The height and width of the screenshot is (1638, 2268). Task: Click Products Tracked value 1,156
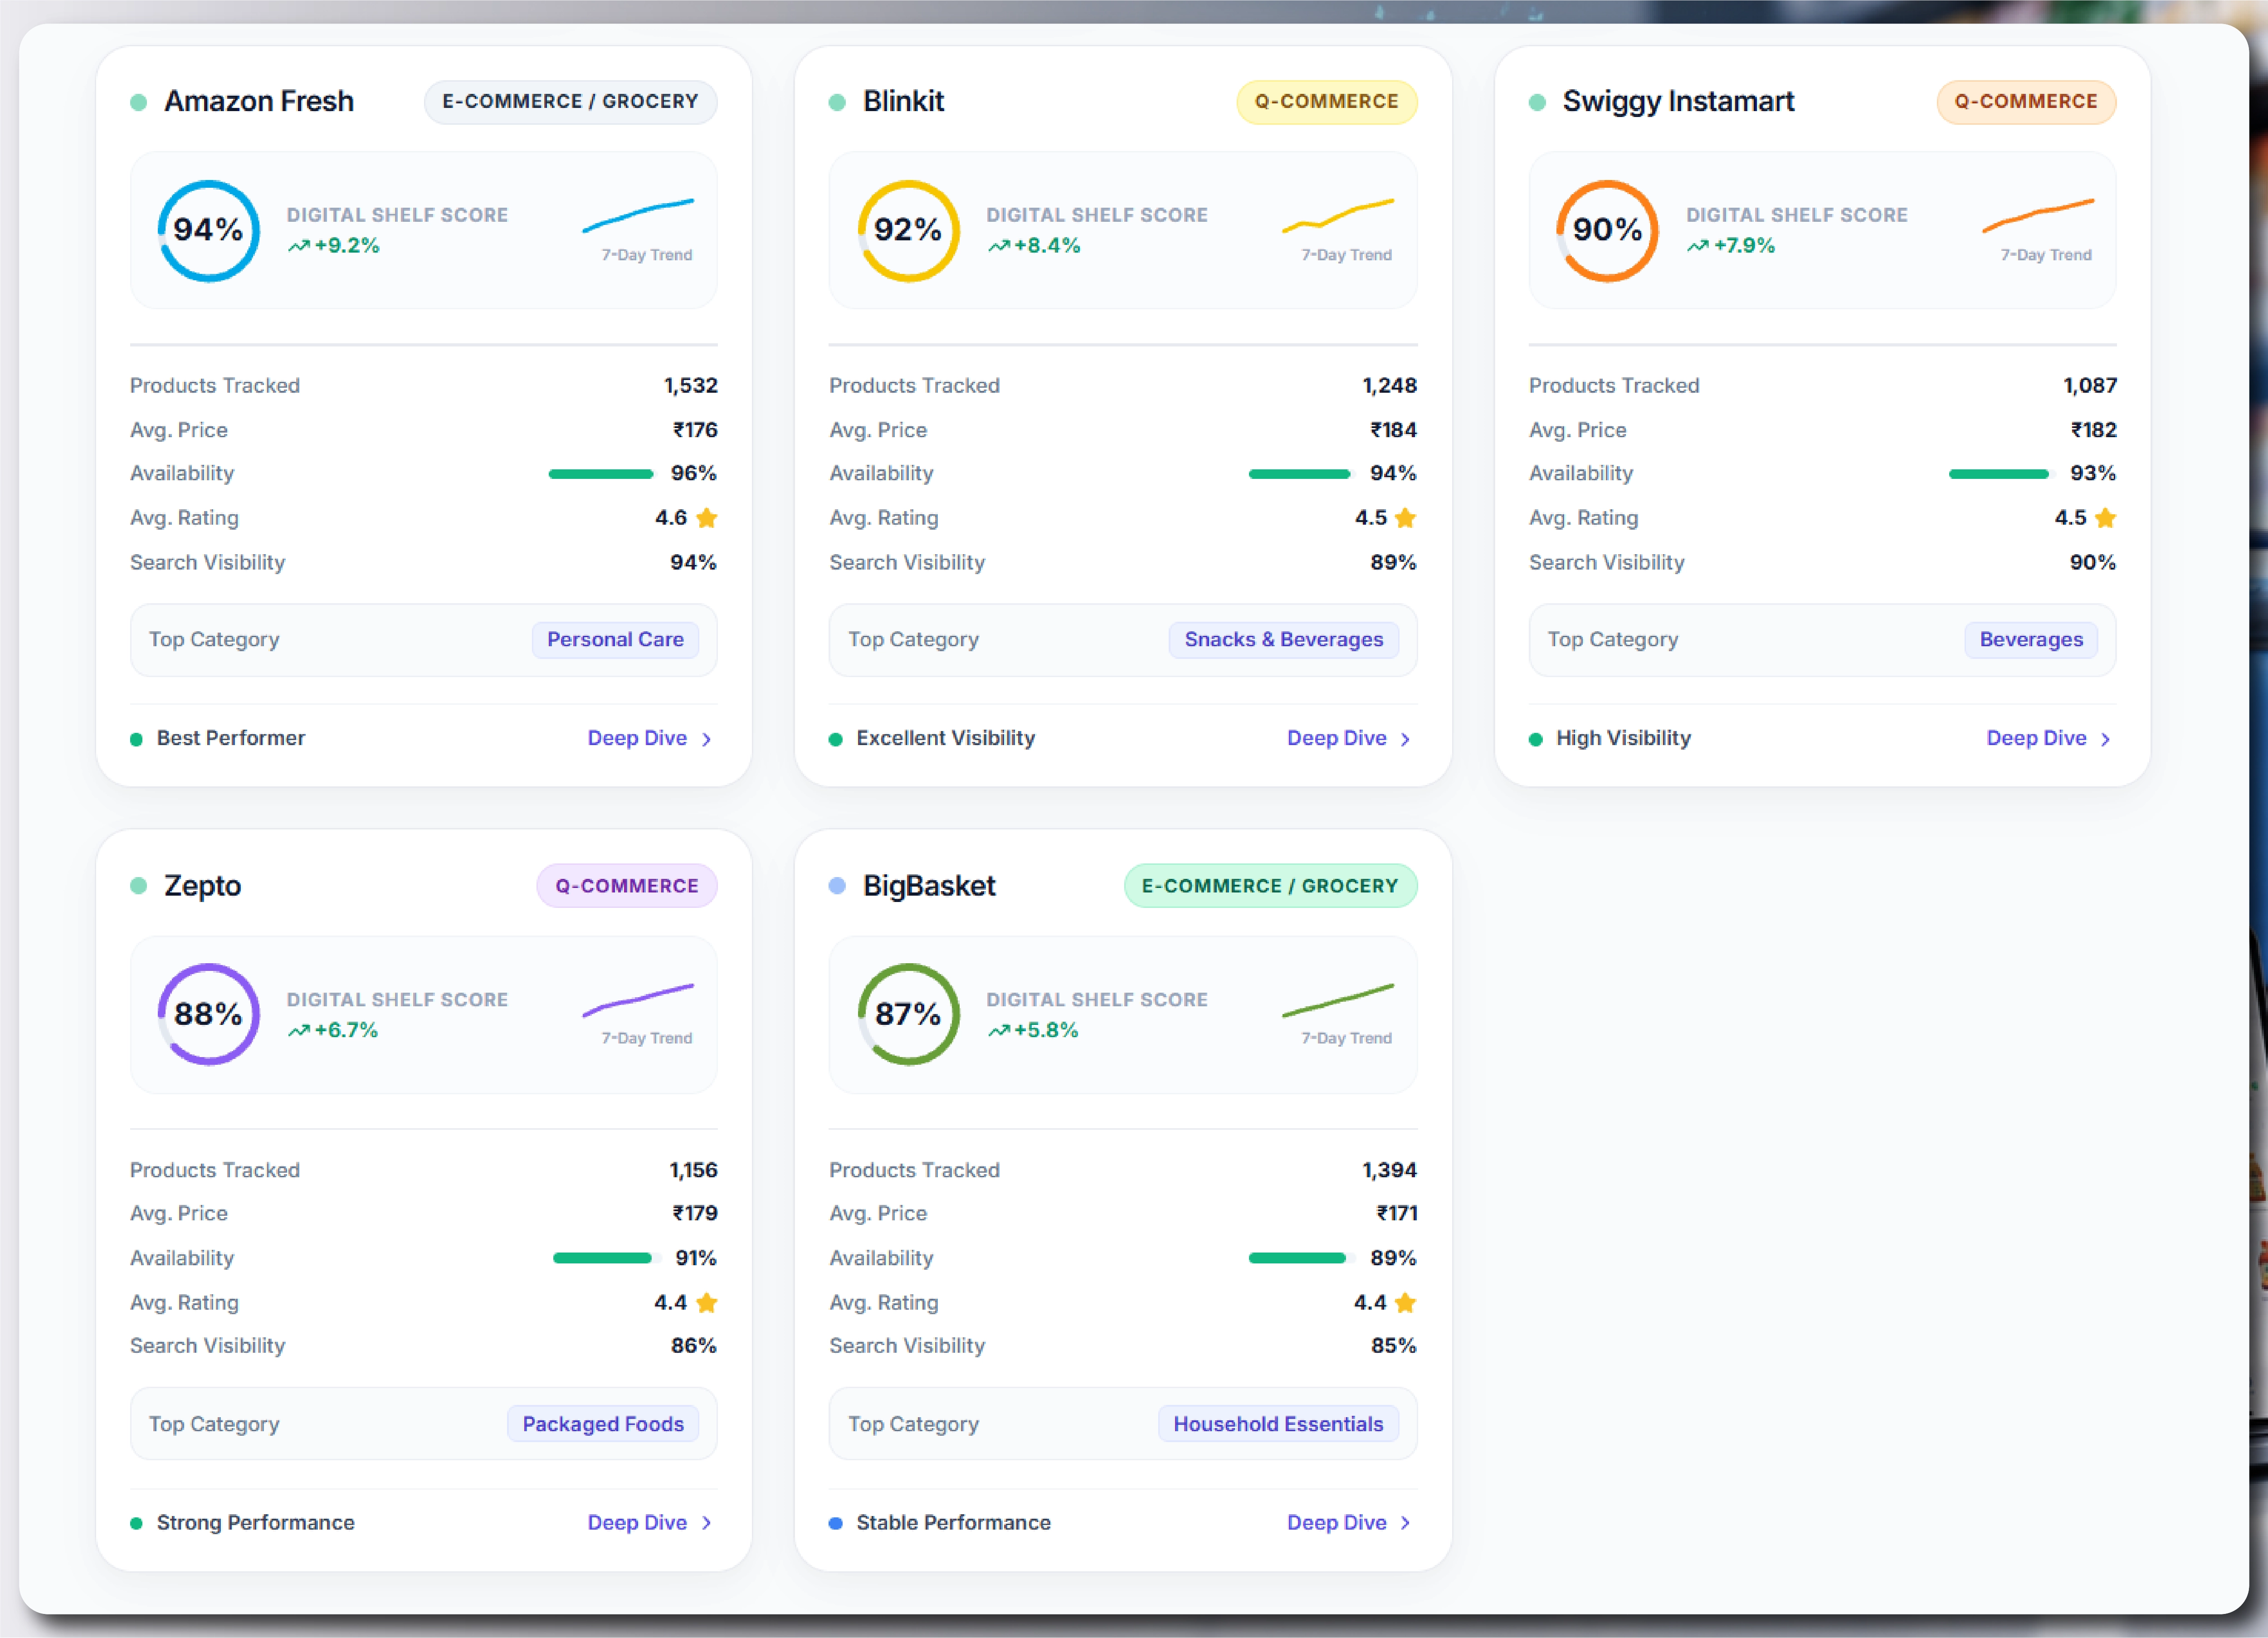point(693,1170)
